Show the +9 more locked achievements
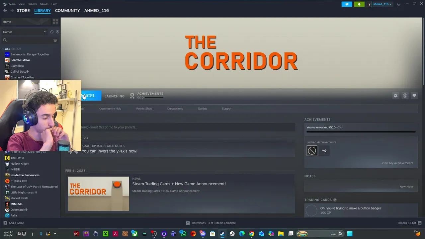This screenshot has width=425, height=239. (324, 151)
